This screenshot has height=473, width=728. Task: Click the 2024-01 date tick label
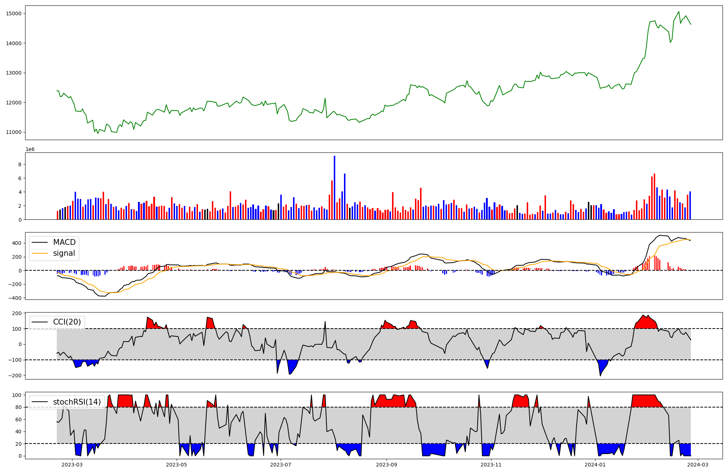click(x=595, y=465)
